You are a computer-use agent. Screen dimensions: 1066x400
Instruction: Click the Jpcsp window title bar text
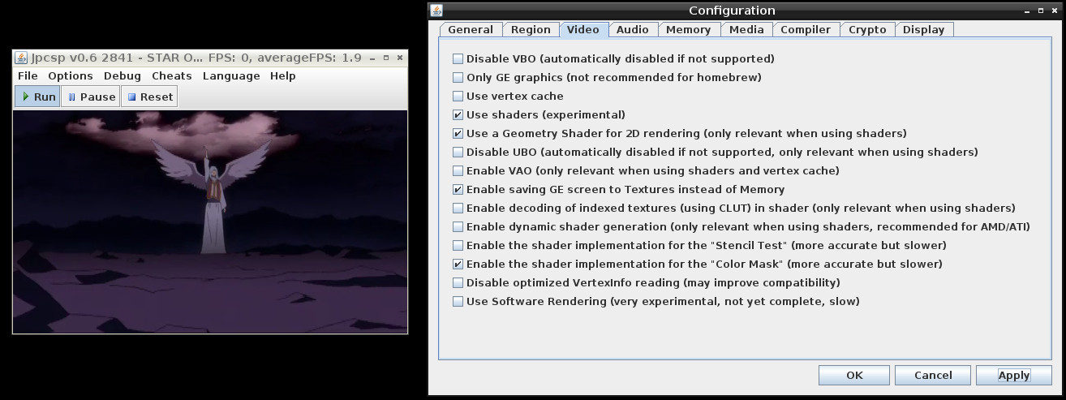point(196,58)
